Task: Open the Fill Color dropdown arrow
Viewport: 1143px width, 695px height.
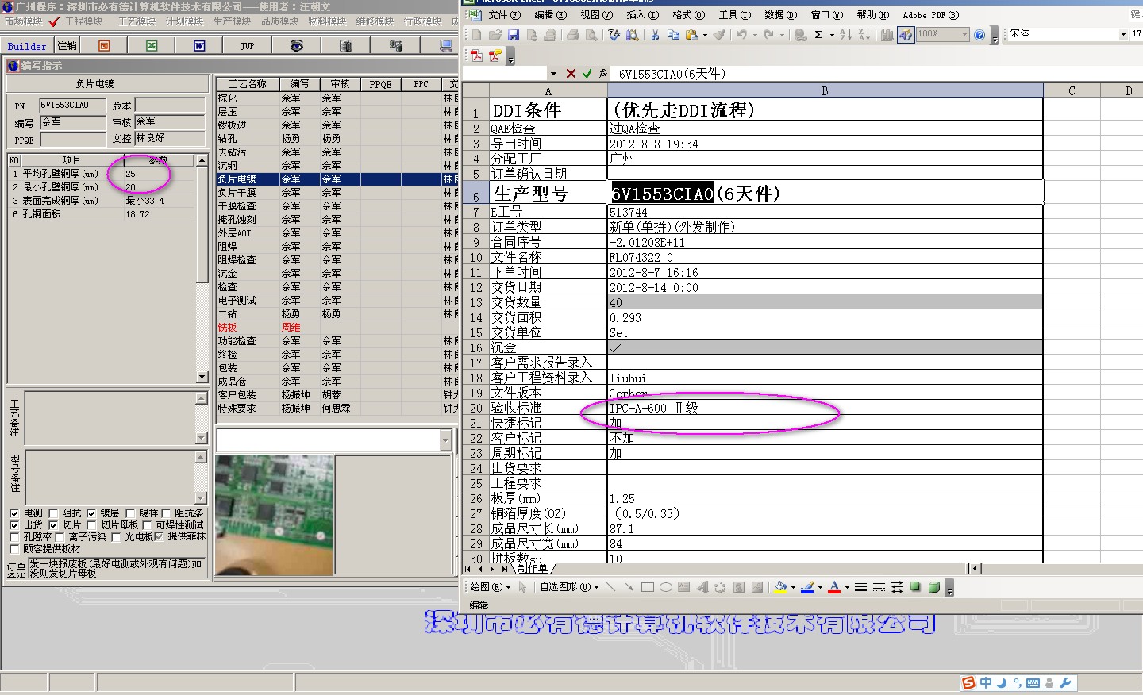Action: coord(793,588)
